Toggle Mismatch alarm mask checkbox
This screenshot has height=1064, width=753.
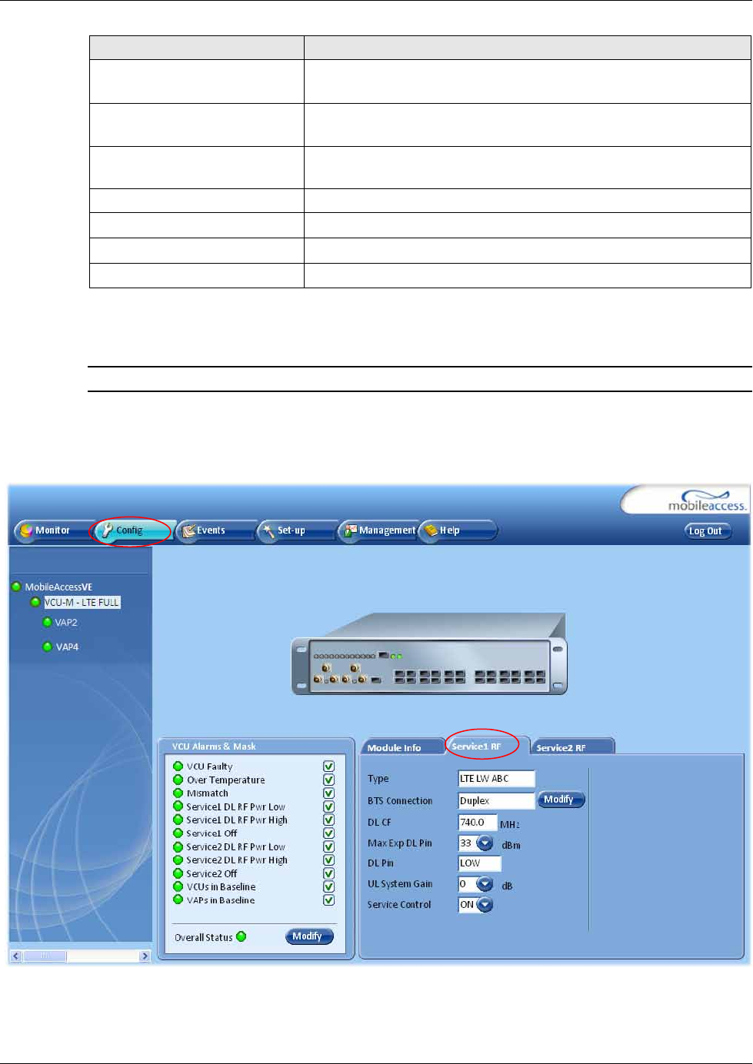(328, 793)
